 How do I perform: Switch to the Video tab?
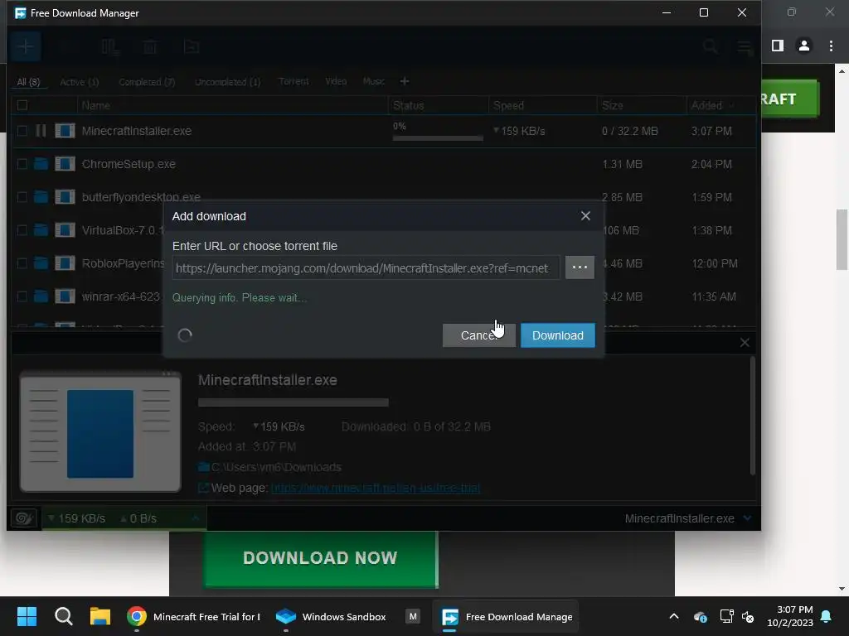pos(336,81)
